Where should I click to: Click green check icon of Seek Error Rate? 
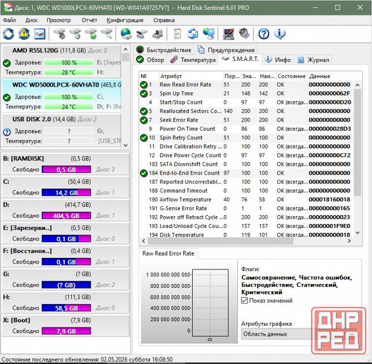[x=144, y=120]
